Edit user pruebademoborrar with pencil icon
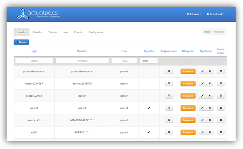The height and width of the screenshot is (149, 243). [202, 72]
